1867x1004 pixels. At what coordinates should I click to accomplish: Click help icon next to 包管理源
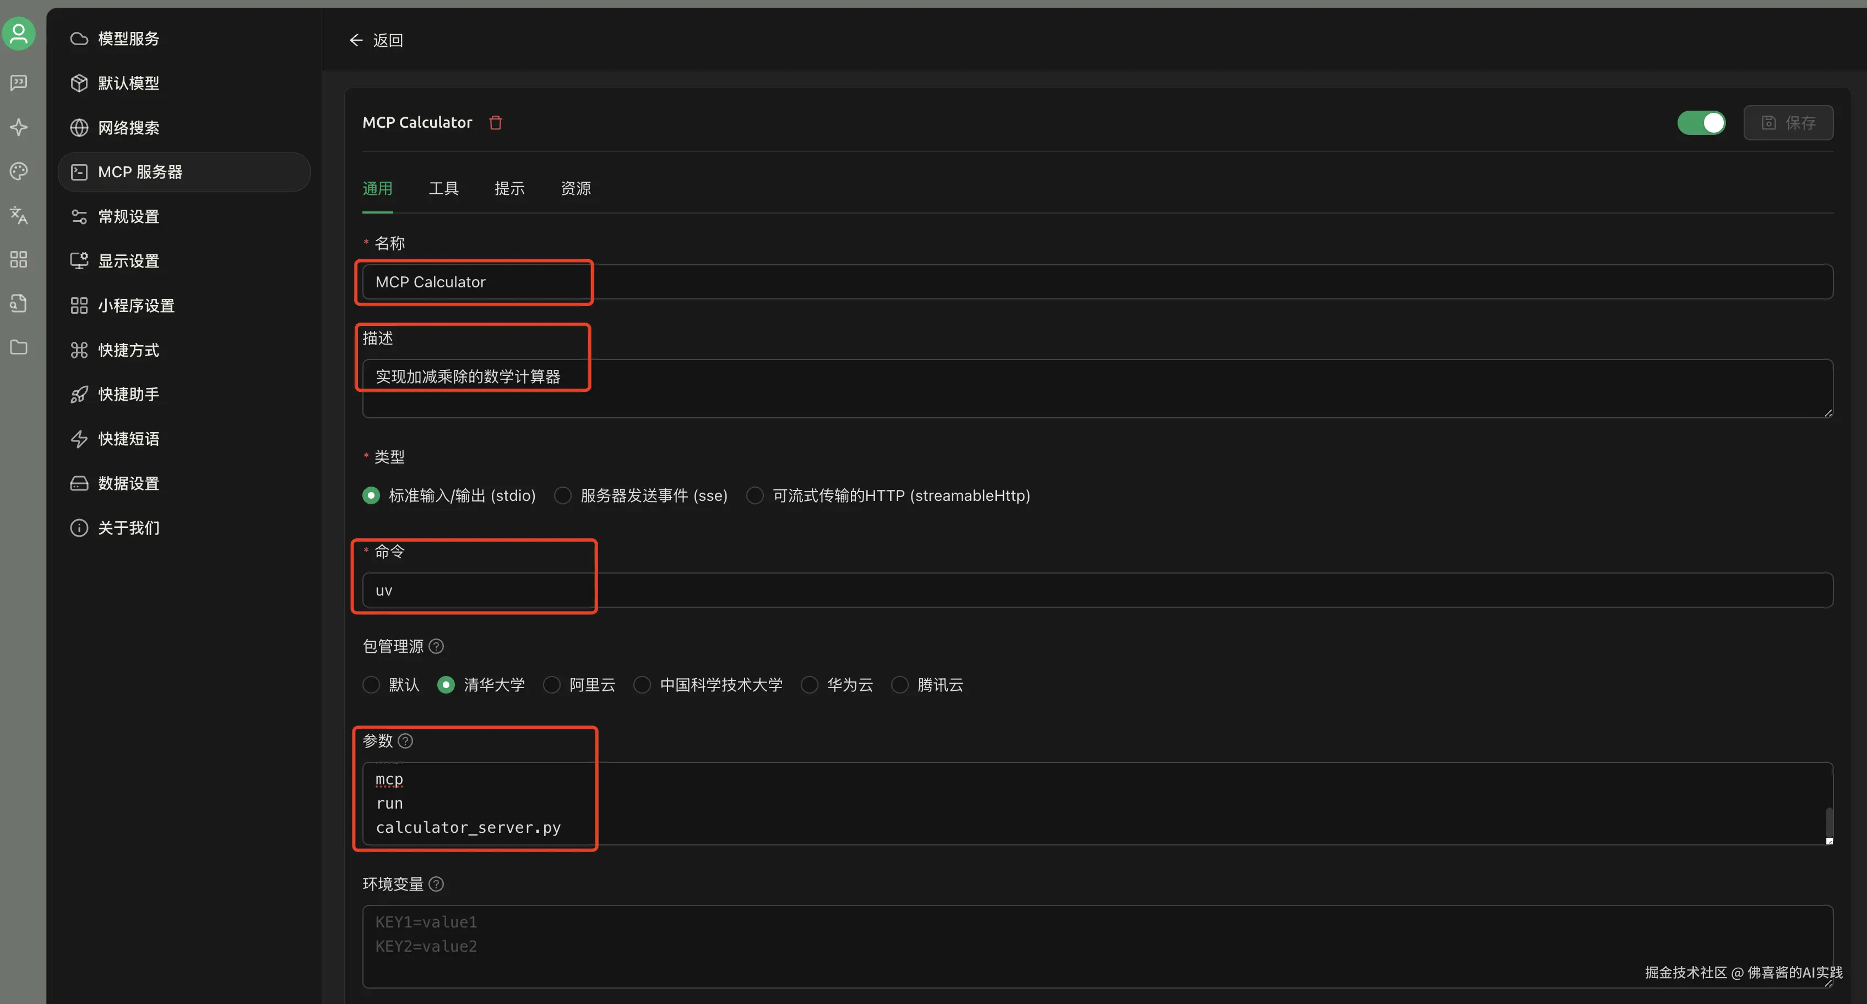point(436,646)
